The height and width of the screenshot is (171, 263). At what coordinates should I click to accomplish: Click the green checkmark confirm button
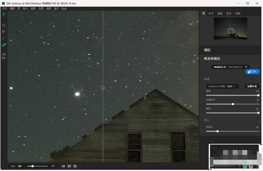point(245,166)
